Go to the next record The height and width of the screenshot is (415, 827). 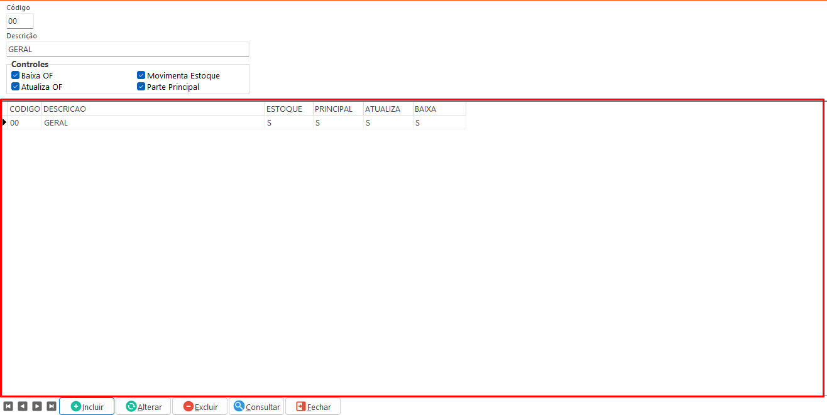(37, 406)
